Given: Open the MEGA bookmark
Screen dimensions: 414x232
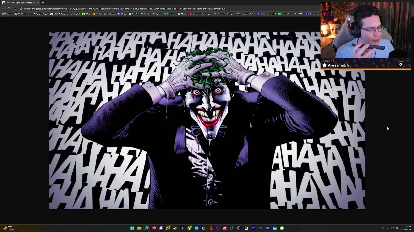Looking at the screenshot, I should 182,14.
